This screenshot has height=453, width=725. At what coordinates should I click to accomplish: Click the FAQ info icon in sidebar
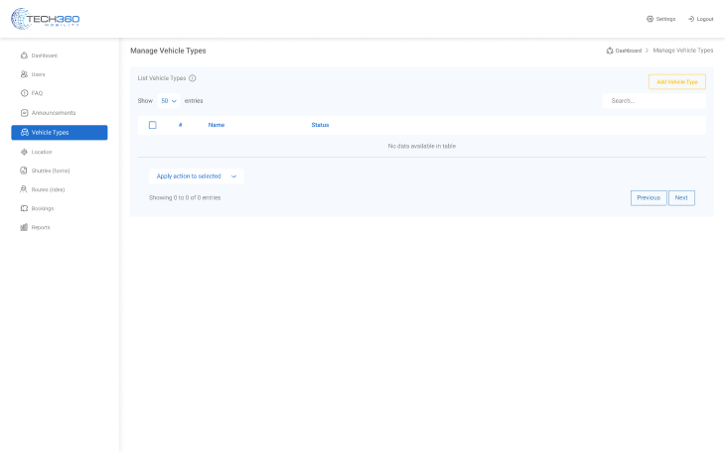pyautogui.click(x=24, y=93)
